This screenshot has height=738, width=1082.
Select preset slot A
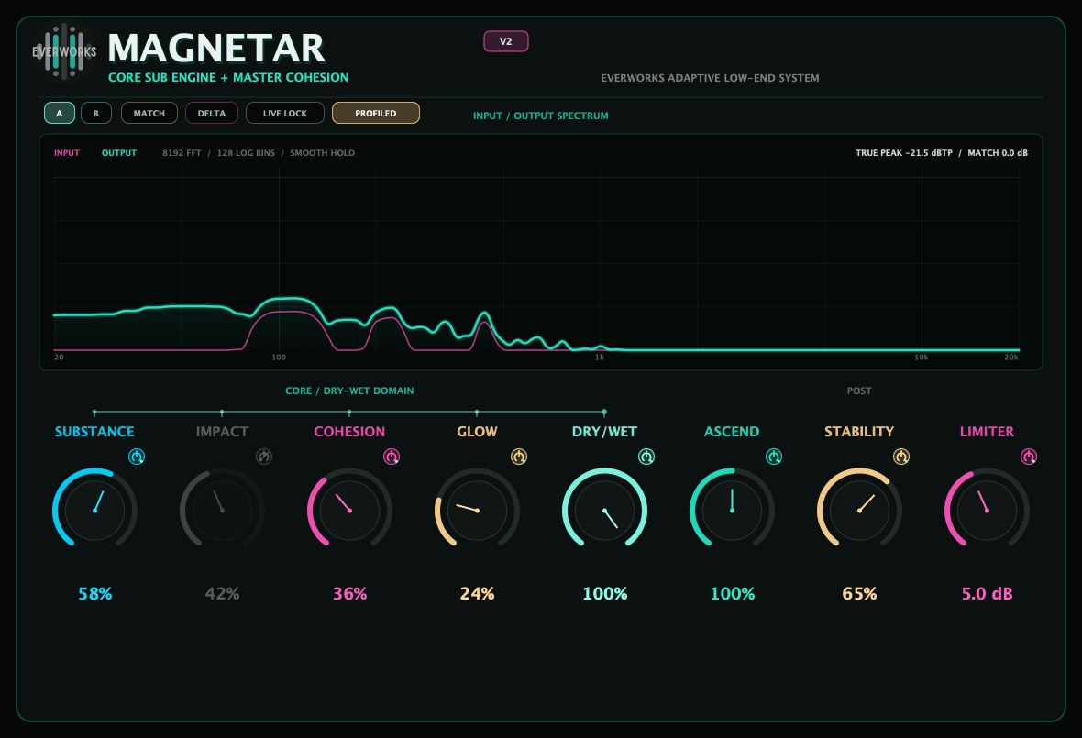tap(60, 113)
